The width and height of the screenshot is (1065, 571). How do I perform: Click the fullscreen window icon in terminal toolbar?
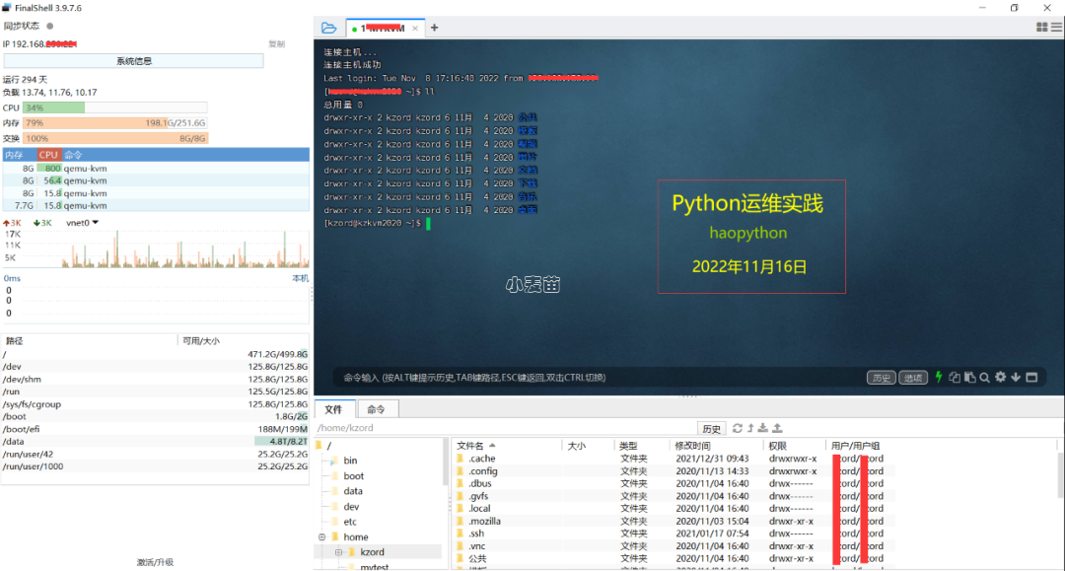1031,377
